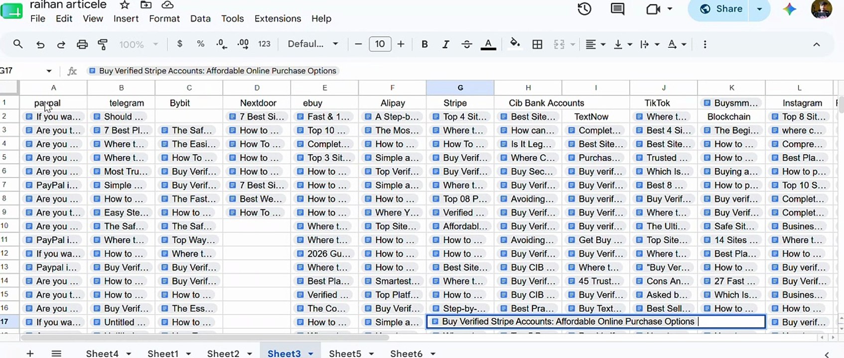Print the spreadsheet

tap(82, 45)
